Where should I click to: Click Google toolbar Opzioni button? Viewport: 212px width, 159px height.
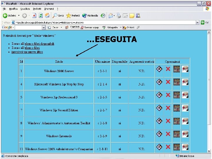(x=128, y=28)
